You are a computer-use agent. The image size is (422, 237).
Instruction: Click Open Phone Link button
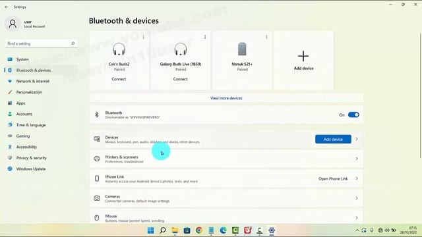click(333, 178)
